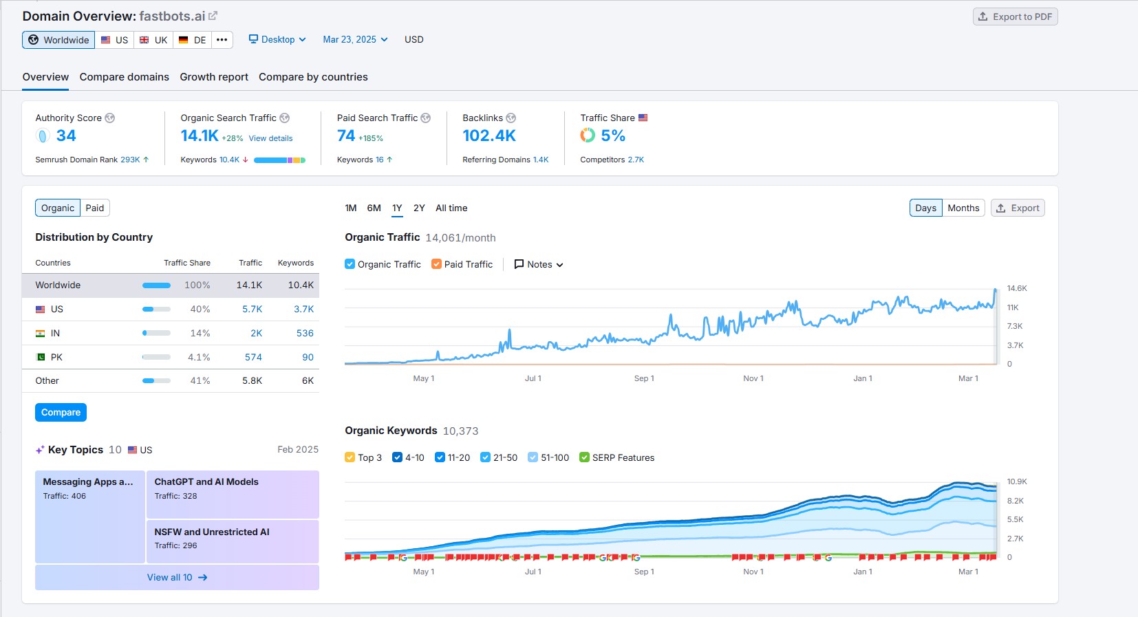Open external link icon next to fastbots.ai

point(213,16)
